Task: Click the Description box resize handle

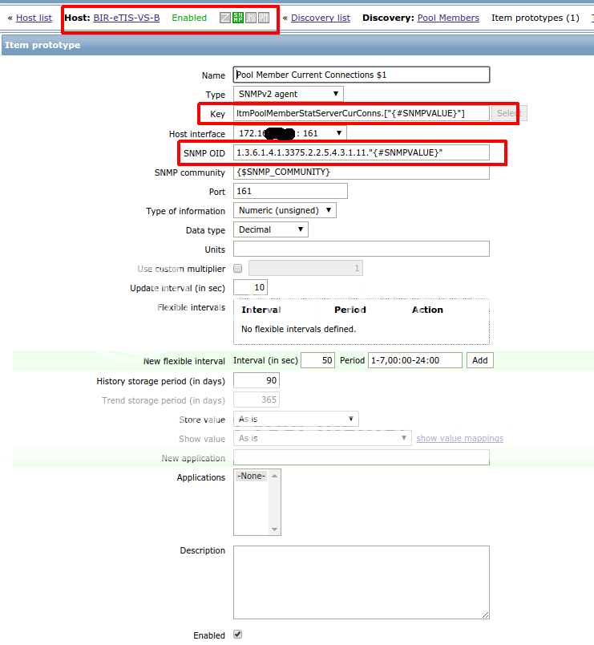Action: click(485, 614)
